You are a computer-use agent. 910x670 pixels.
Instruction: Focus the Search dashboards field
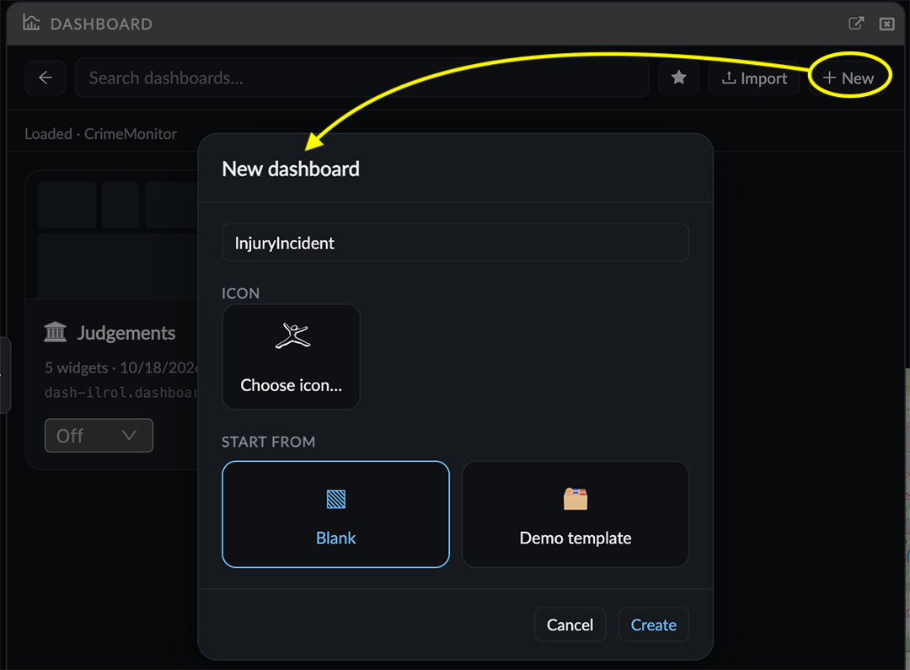click(362, 78)
